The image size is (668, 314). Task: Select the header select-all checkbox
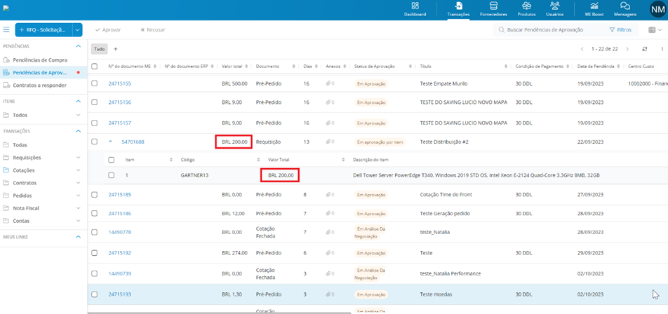point(95,67)
